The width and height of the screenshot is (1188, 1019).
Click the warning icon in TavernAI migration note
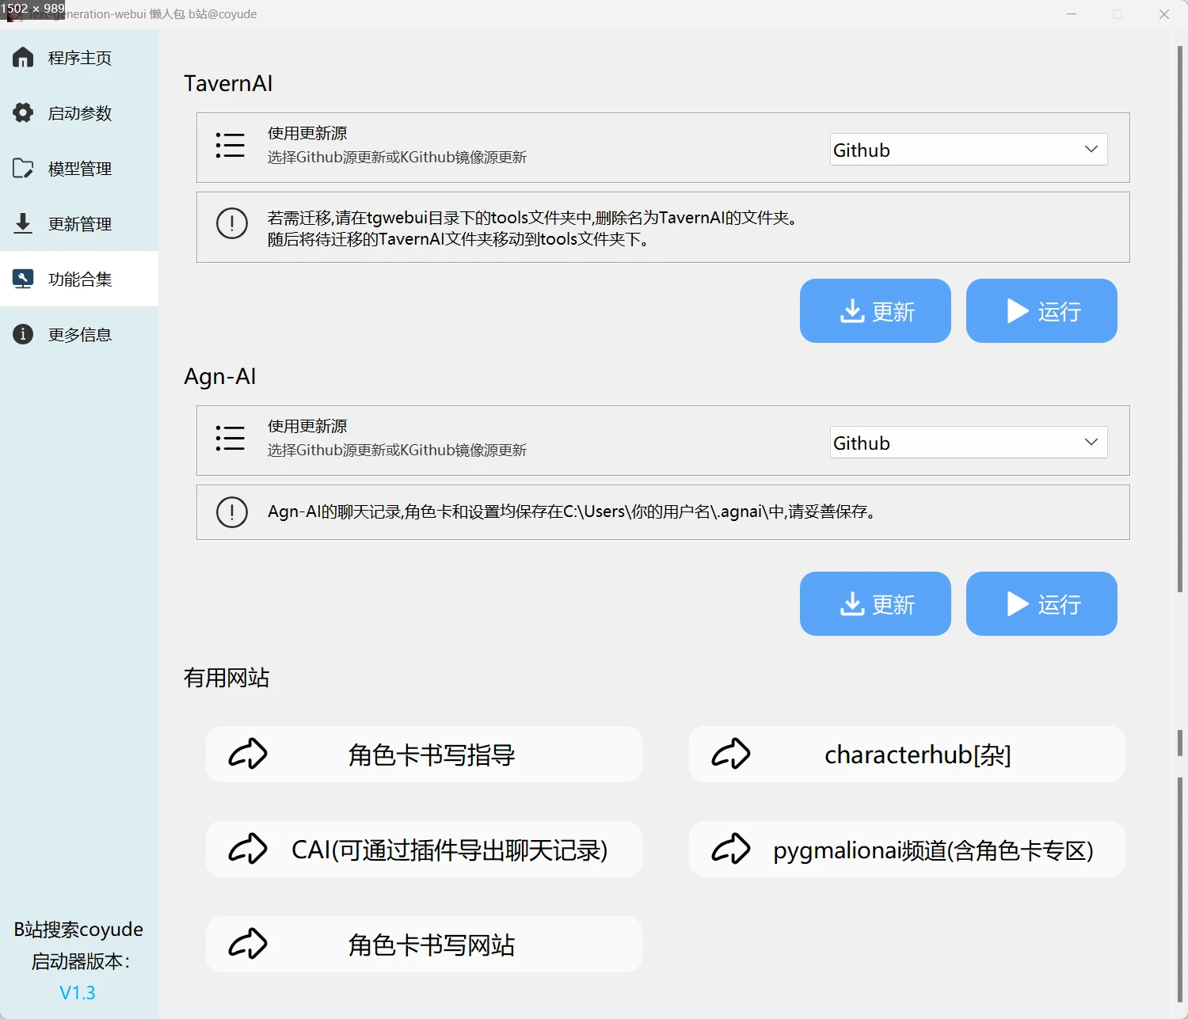[232, 223]
